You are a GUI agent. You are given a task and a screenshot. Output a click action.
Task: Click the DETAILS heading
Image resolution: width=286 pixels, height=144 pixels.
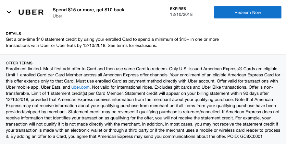tap(13, 34)
